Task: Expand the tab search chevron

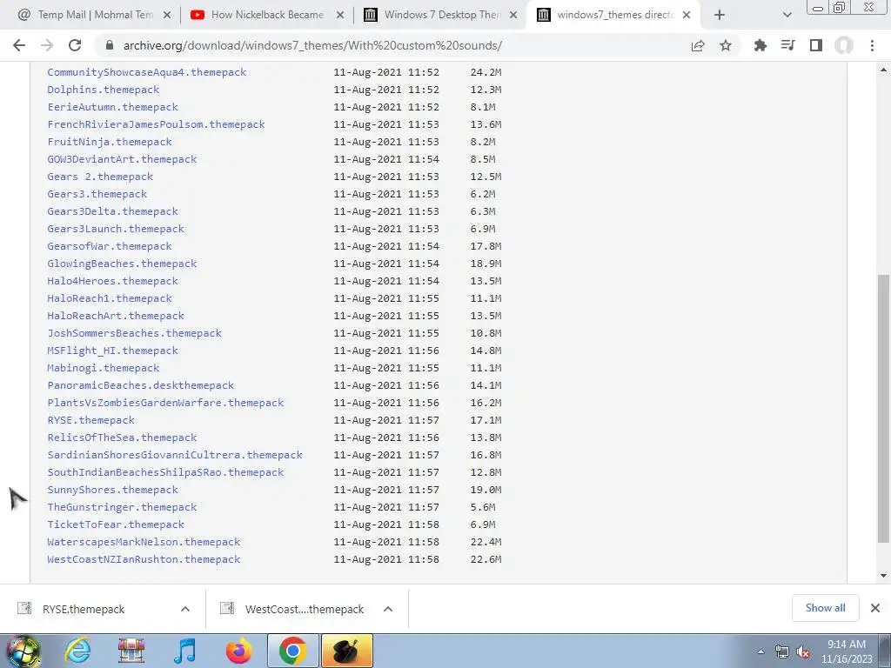Action: [x=787, y=15]
